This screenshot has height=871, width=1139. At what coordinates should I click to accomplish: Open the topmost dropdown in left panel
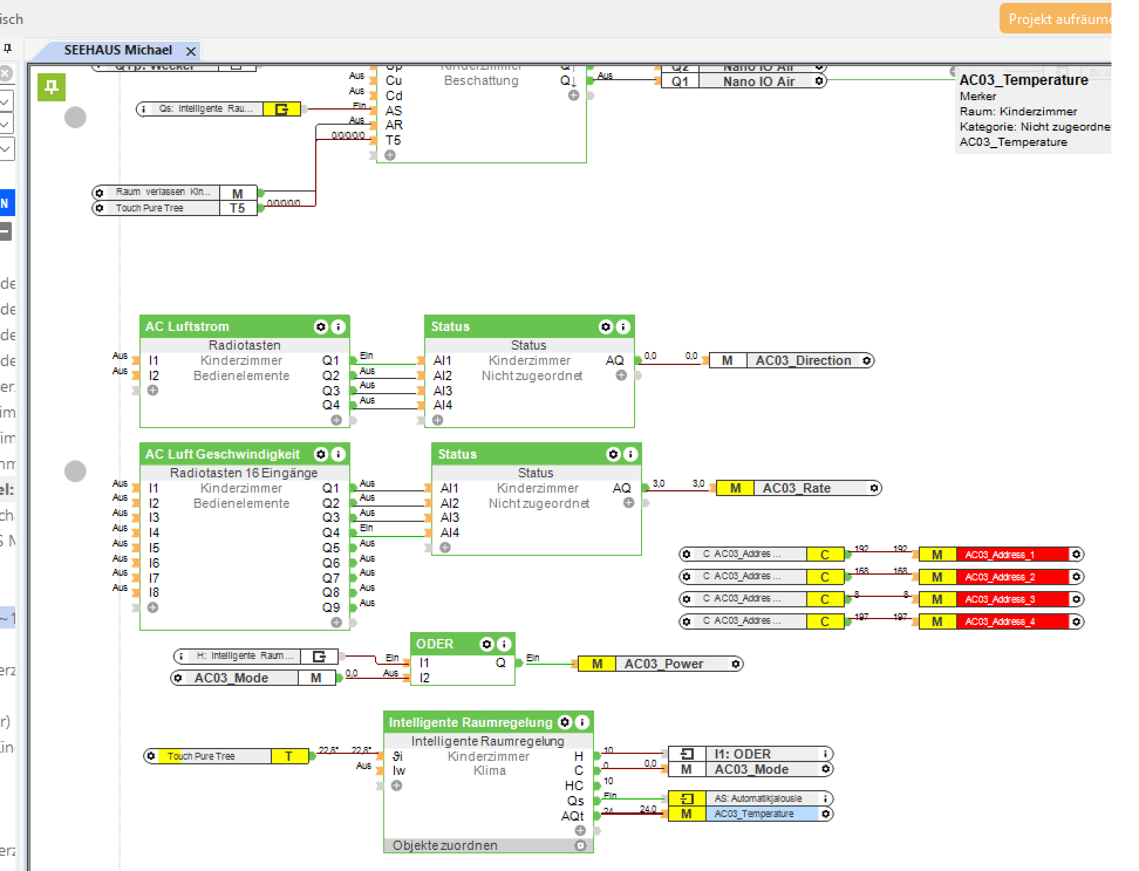6,101
